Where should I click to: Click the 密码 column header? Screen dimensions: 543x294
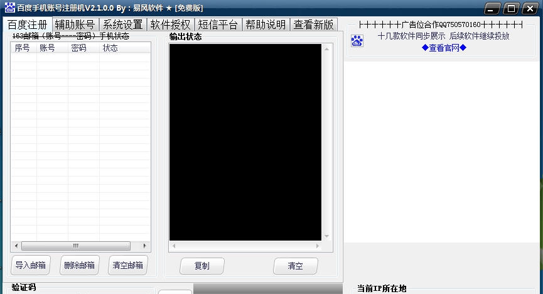tap(84, 48)
